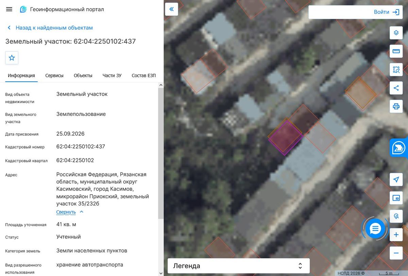Open the Объекты tab
Image resolution: width=408 pixels, height=276 pixels.
coord(83,76)
